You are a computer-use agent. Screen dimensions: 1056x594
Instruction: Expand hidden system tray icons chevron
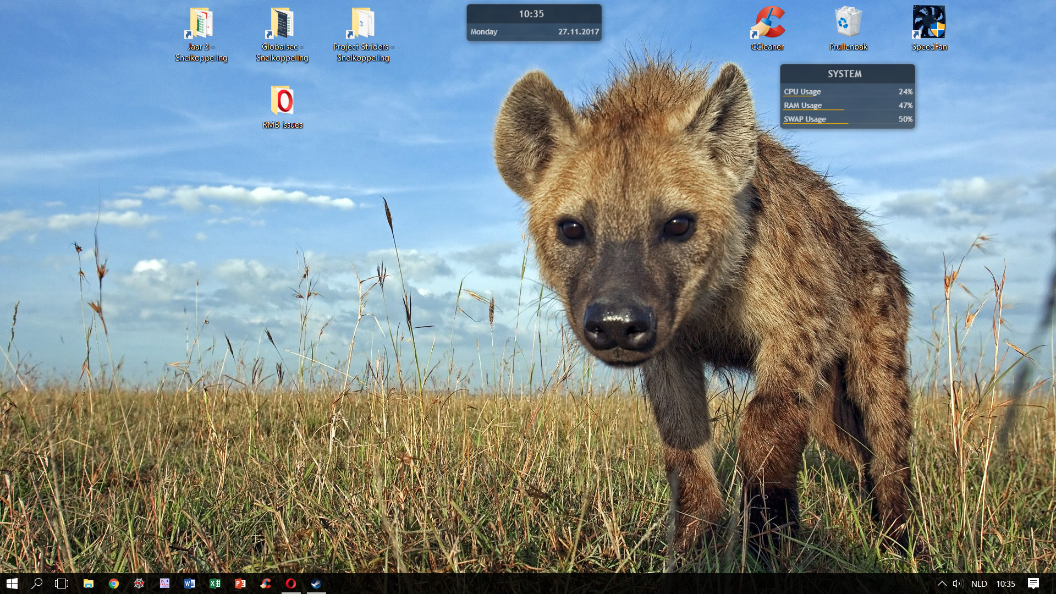coord(942,584)
